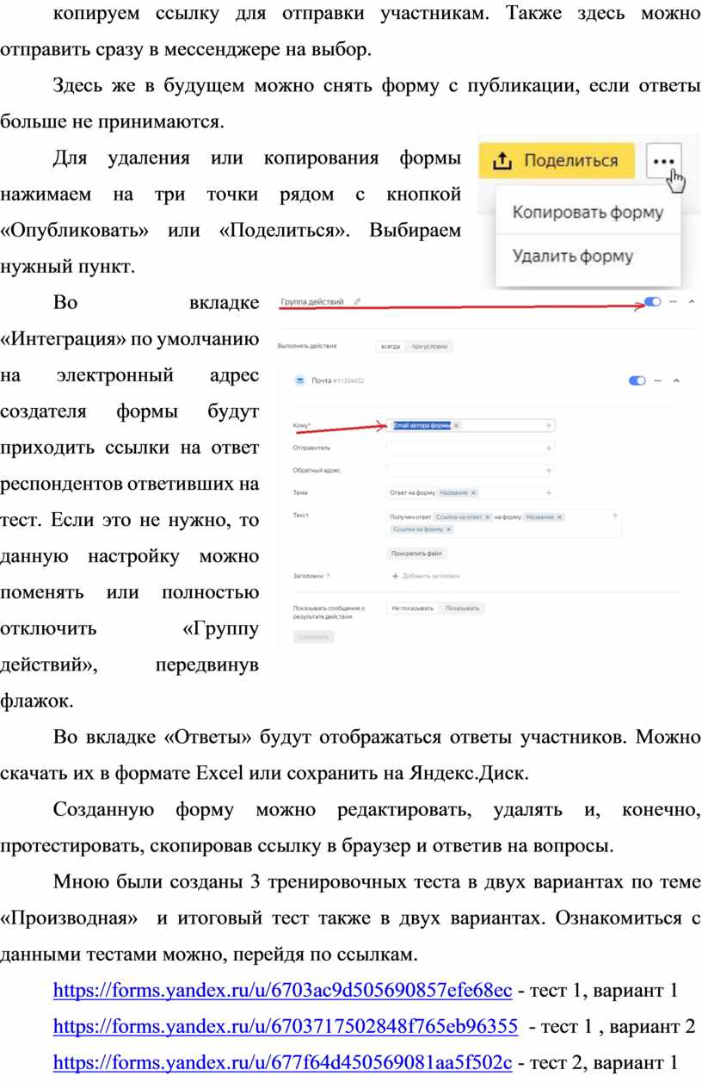
Task: Click inside the Тема input field
Action: [471, 492]
